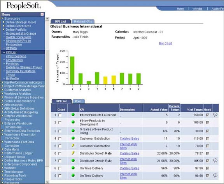Click yellow chart bar for KPI 5
This screenshot has height=184, width=224.
[x=105, y=80]
